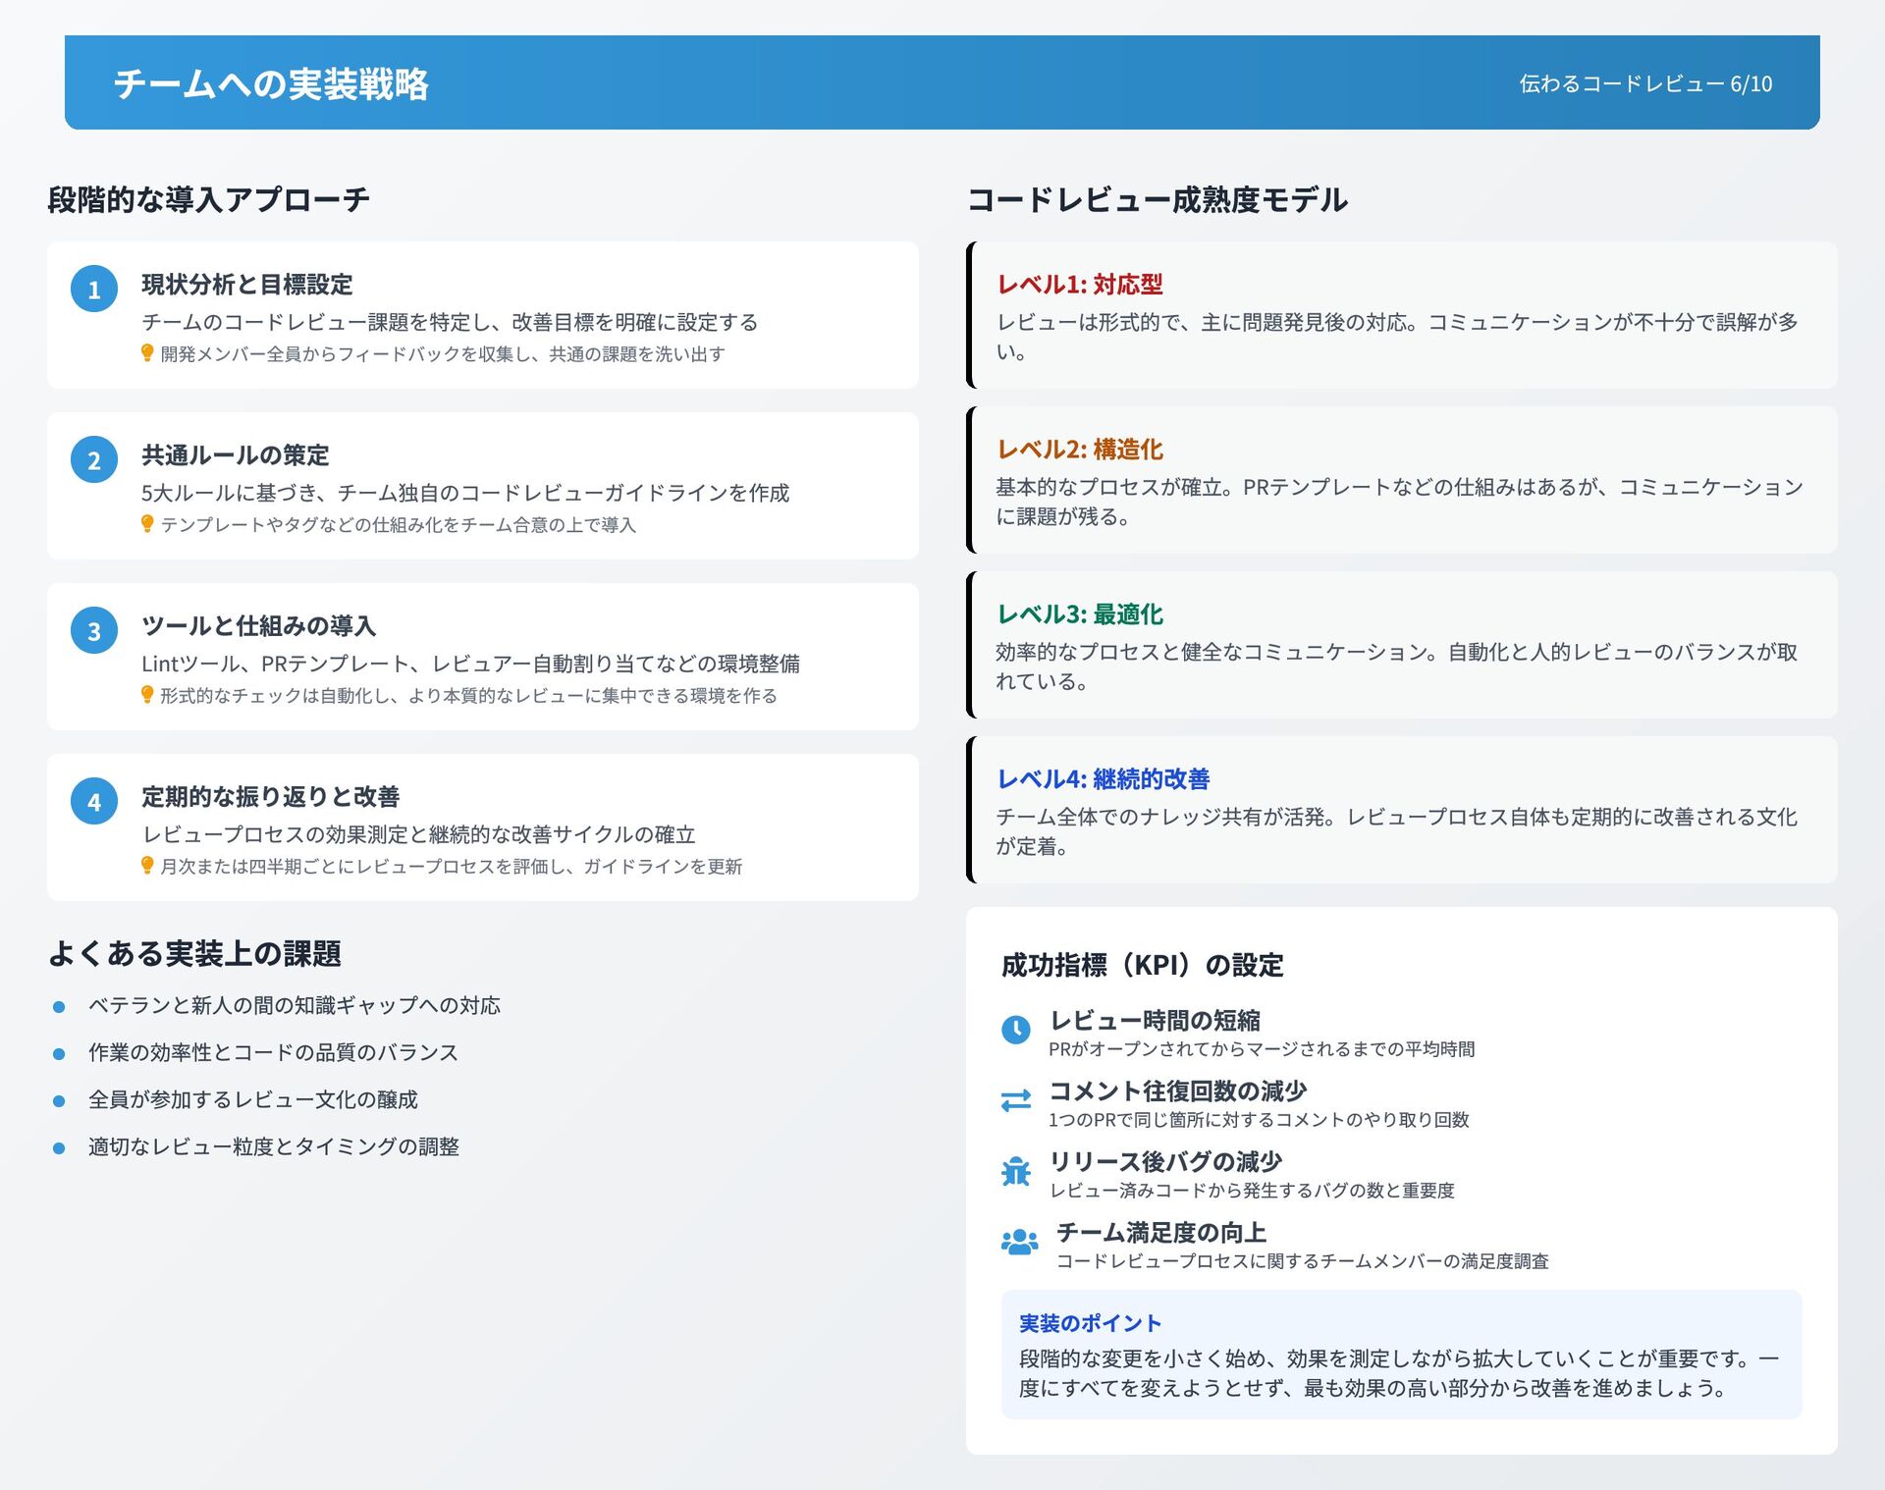Click the numbered circle 4 icon
The image size is (1885, 1490).
tap(94, 802)
